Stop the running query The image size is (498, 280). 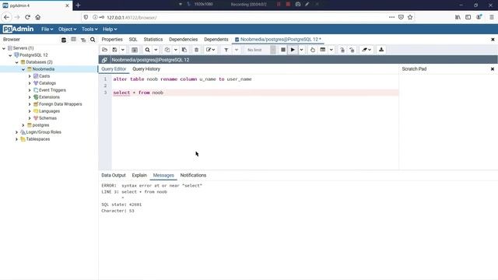point(283,50)
